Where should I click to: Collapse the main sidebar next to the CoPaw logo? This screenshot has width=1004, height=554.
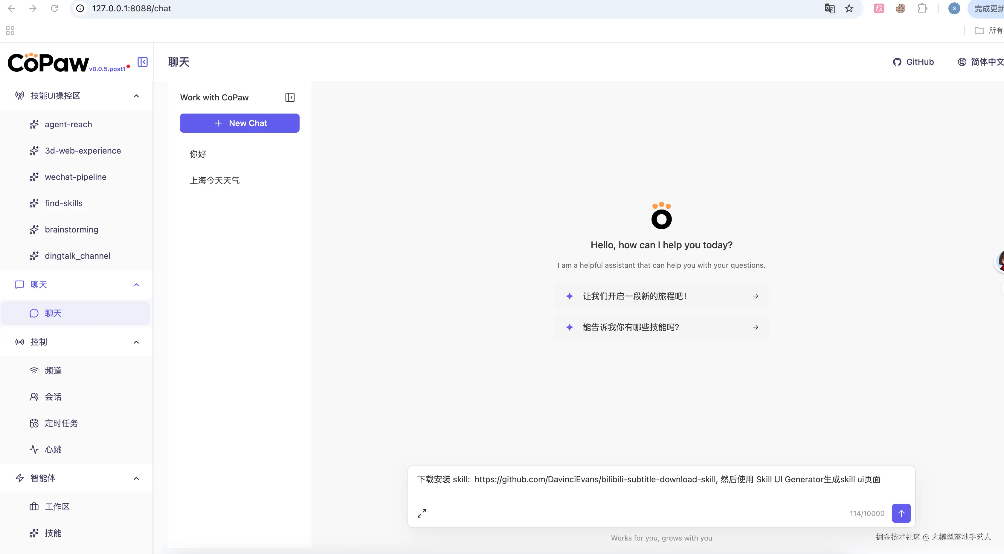(142, 62)
